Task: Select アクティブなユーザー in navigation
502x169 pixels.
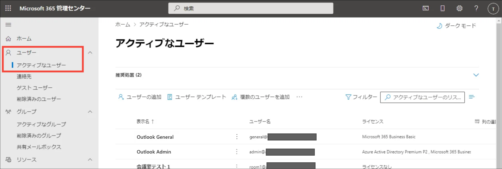Action: 41,65
